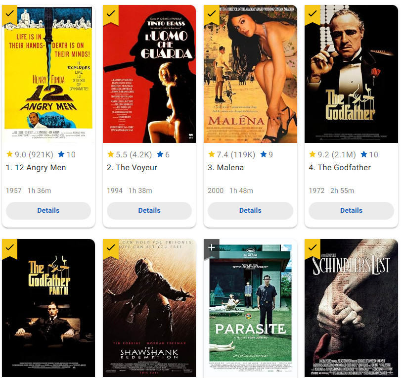Open the '1. 12 Angry Men' title link

click(x=36, y=168)
